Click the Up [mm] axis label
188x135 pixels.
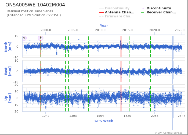click(x=8, y=98)
